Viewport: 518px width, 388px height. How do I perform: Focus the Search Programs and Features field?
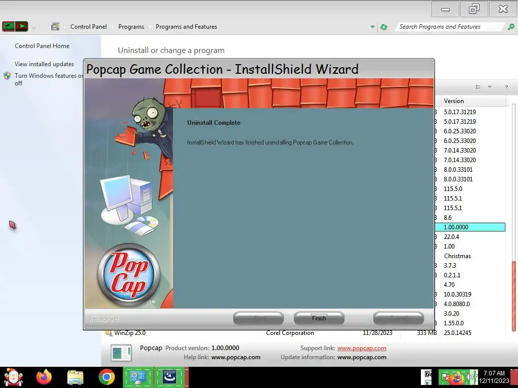tap(450, 27)
